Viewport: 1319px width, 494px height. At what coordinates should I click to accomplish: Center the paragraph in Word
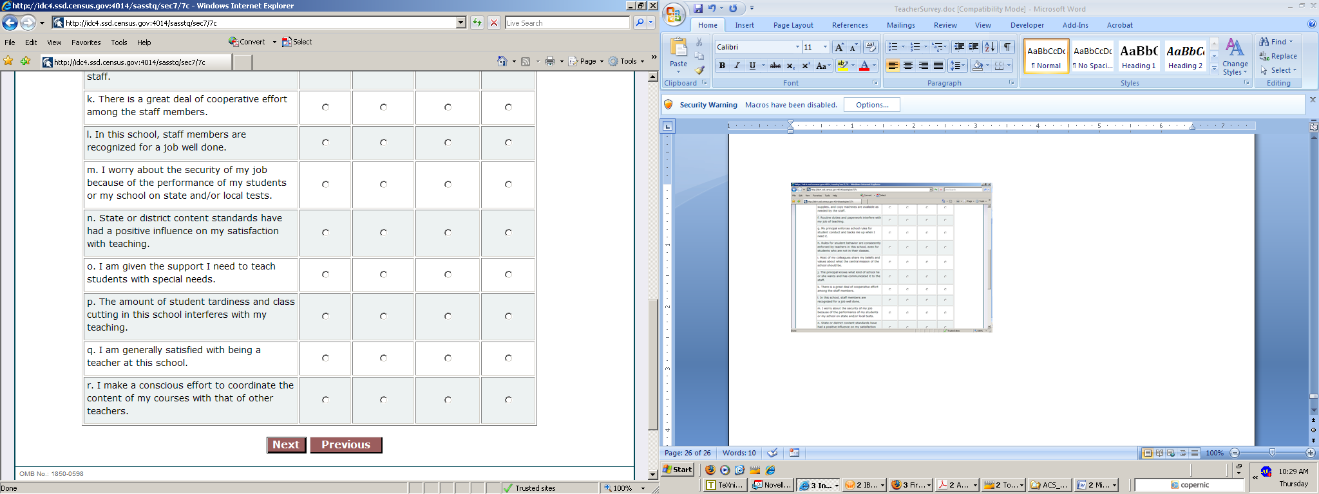coord(908,66)
